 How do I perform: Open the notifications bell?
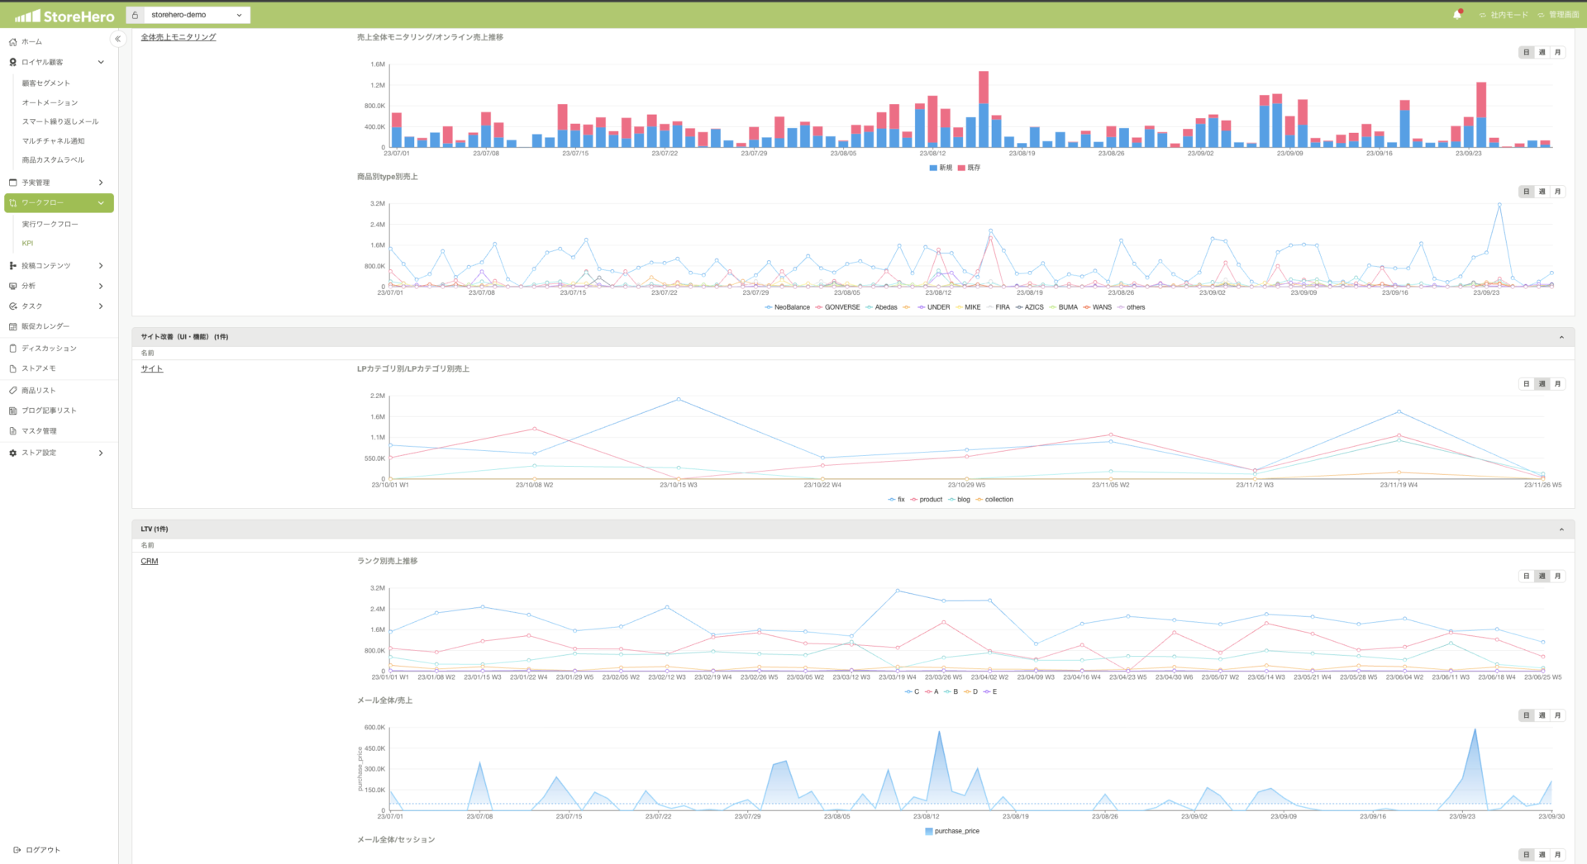(1457, 15)
